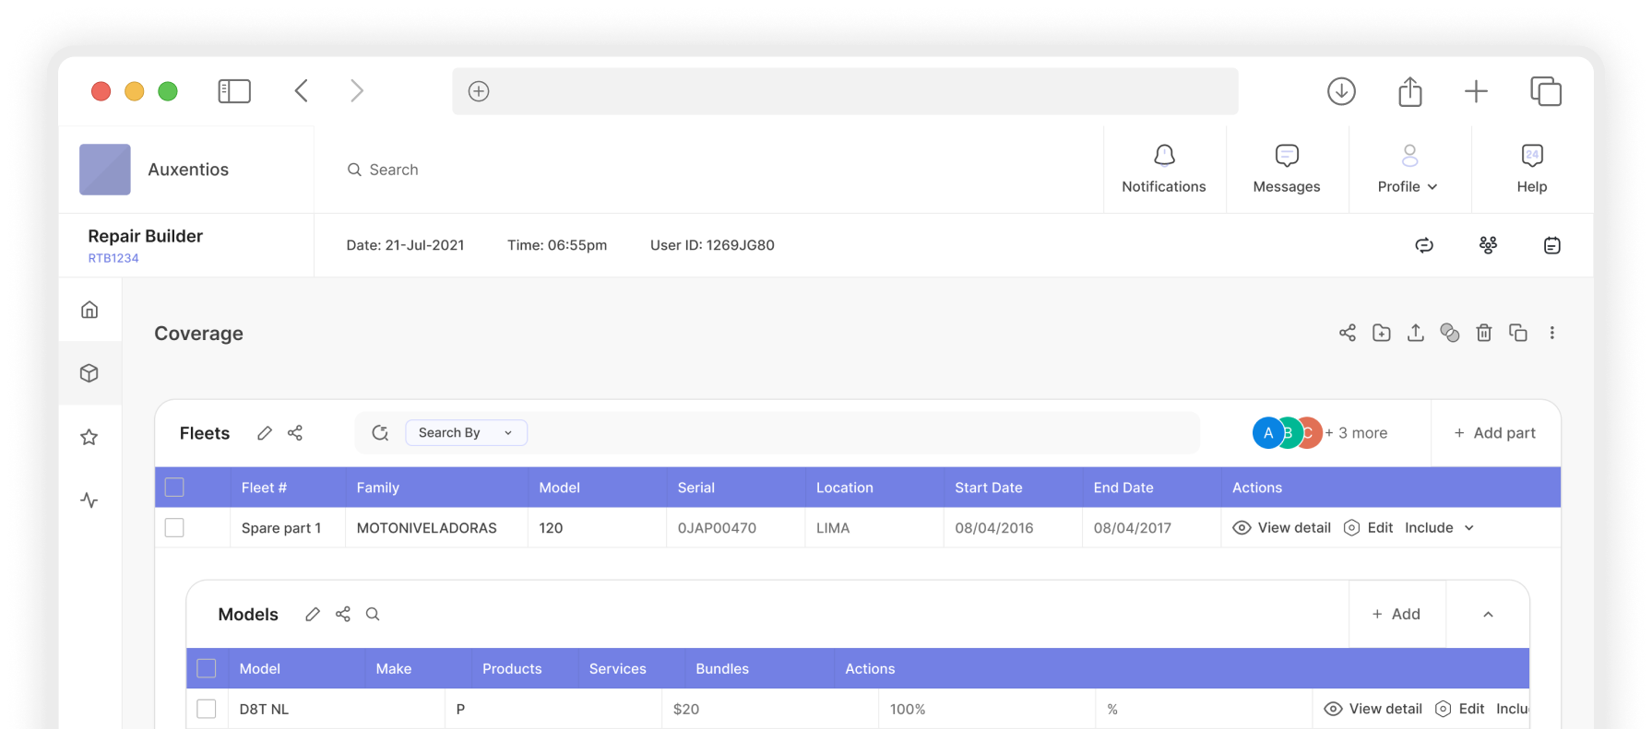The image size is (1652, 729).
Task: Open a new browser tab with plus icon
Action: [x=1476, y=91]
